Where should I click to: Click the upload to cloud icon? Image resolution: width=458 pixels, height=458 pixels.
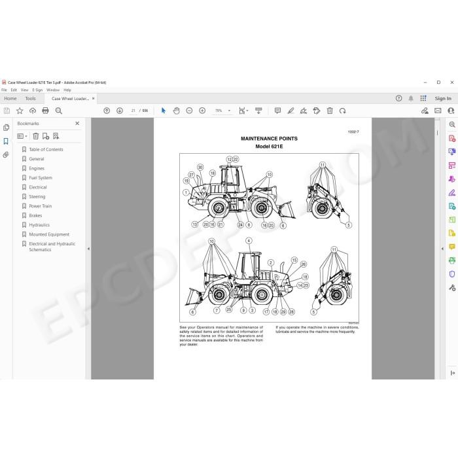[33, 111]
